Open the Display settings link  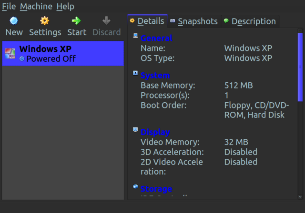click(x=155, y=132)
